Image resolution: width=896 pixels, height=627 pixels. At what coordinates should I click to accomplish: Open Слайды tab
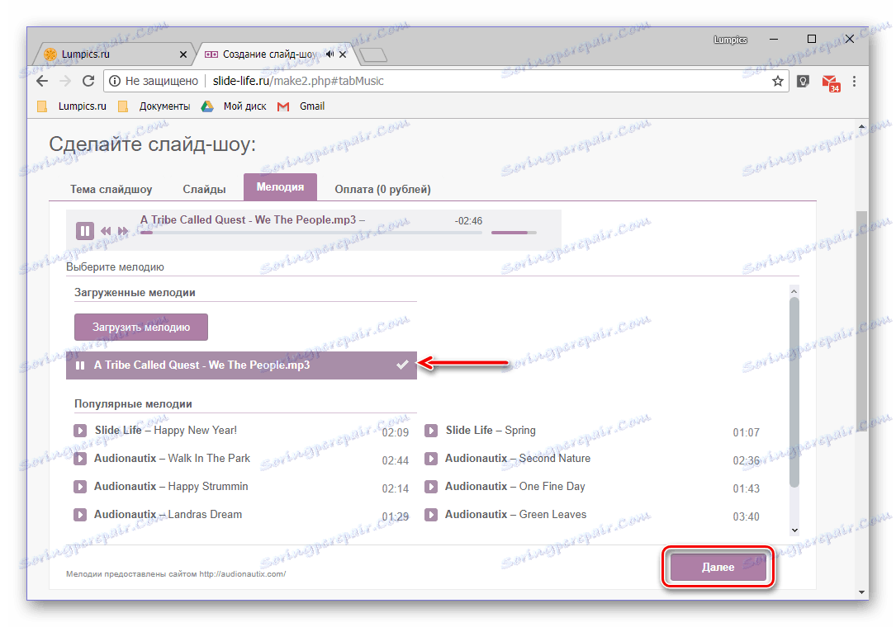[204, 189]
